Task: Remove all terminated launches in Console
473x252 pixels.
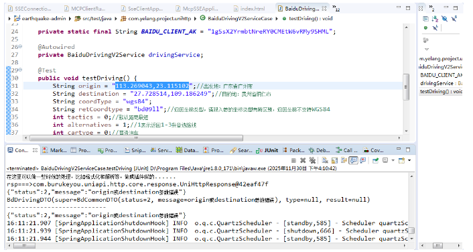Action: [312, 161]
